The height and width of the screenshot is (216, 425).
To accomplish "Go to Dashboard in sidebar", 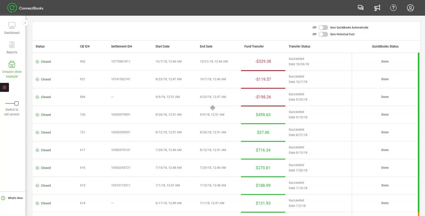I will coord(12,28).
